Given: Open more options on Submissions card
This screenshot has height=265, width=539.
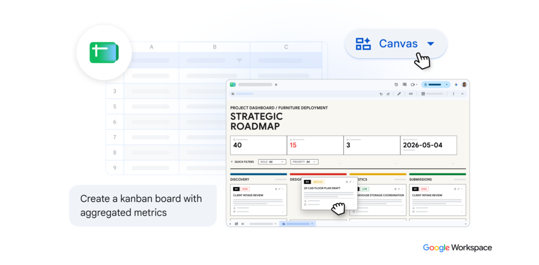Looking at the screenshot, I should [x=462, y=189].
